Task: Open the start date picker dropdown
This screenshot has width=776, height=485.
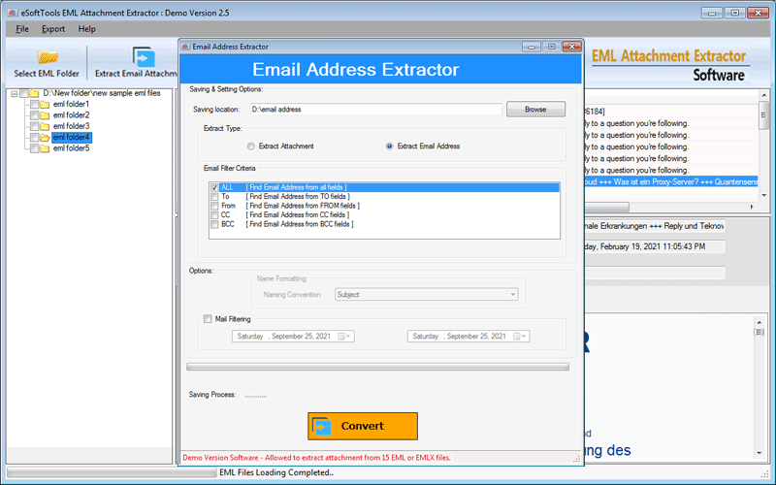Action: point(344,337)
